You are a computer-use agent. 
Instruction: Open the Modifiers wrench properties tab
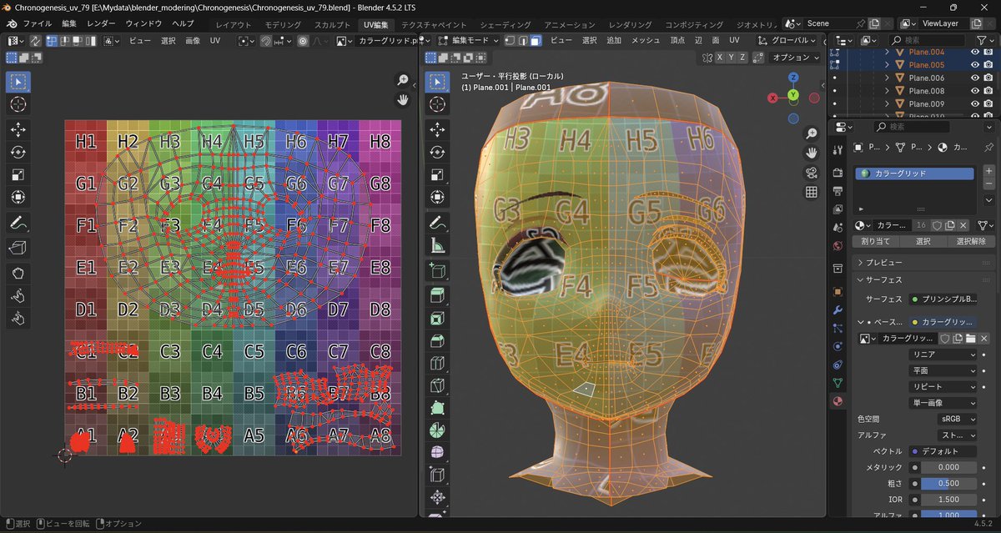point(838,310)
